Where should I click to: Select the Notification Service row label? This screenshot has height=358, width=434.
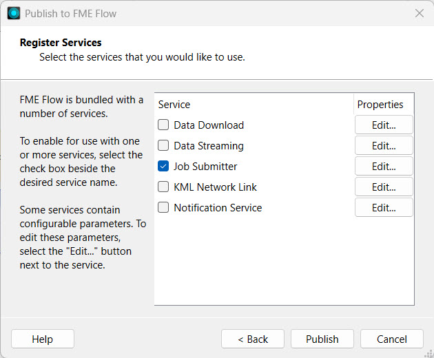coord(218,207)
